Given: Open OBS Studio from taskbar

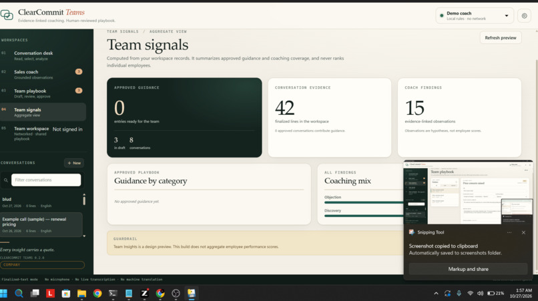Looking at the screenshot, I should point(176,293).
